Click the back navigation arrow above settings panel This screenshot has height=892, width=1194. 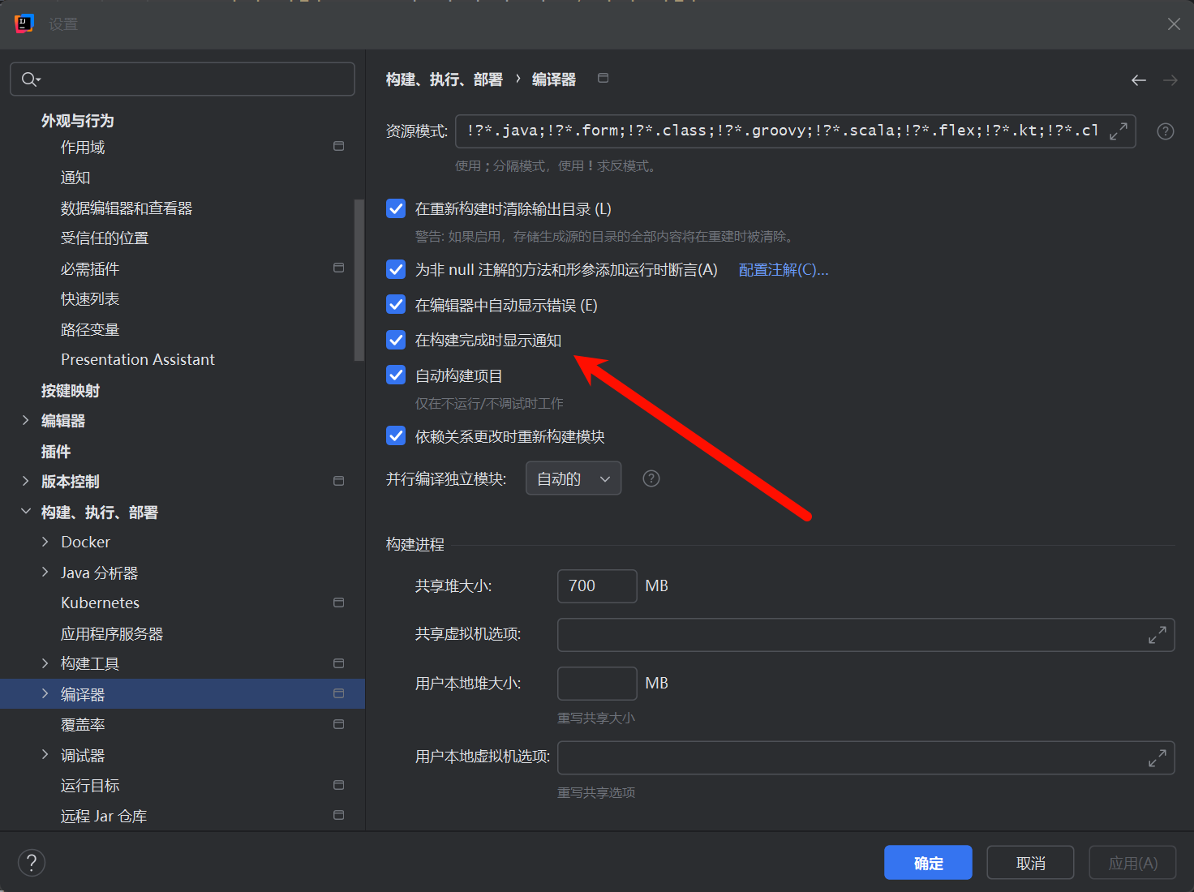click(1139, 79)
